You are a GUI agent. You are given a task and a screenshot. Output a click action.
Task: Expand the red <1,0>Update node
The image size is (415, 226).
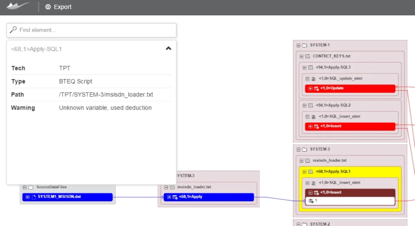pyautogui.click(x=311, y=89)
